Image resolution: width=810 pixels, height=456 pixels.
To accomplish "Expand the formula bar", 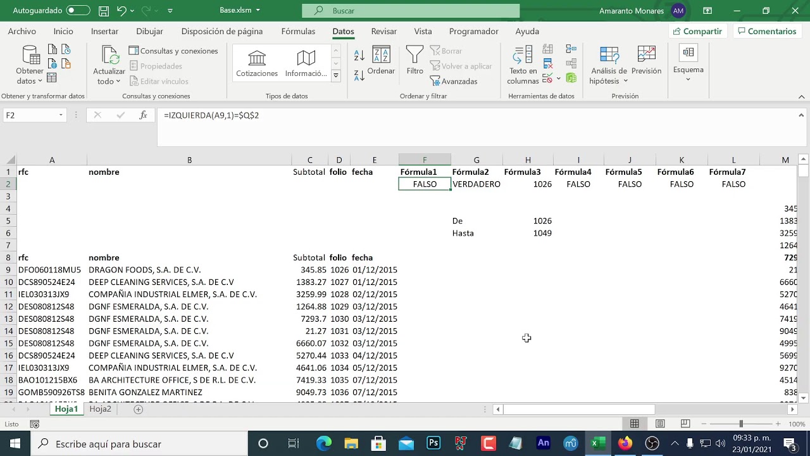I will 801,115.
